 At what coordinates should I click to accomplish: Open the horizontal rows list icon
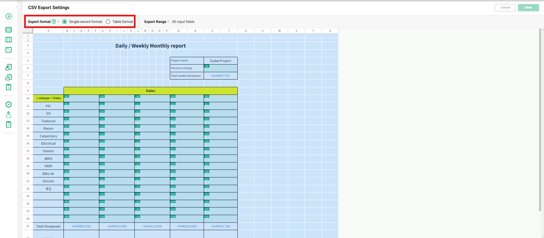9,30
